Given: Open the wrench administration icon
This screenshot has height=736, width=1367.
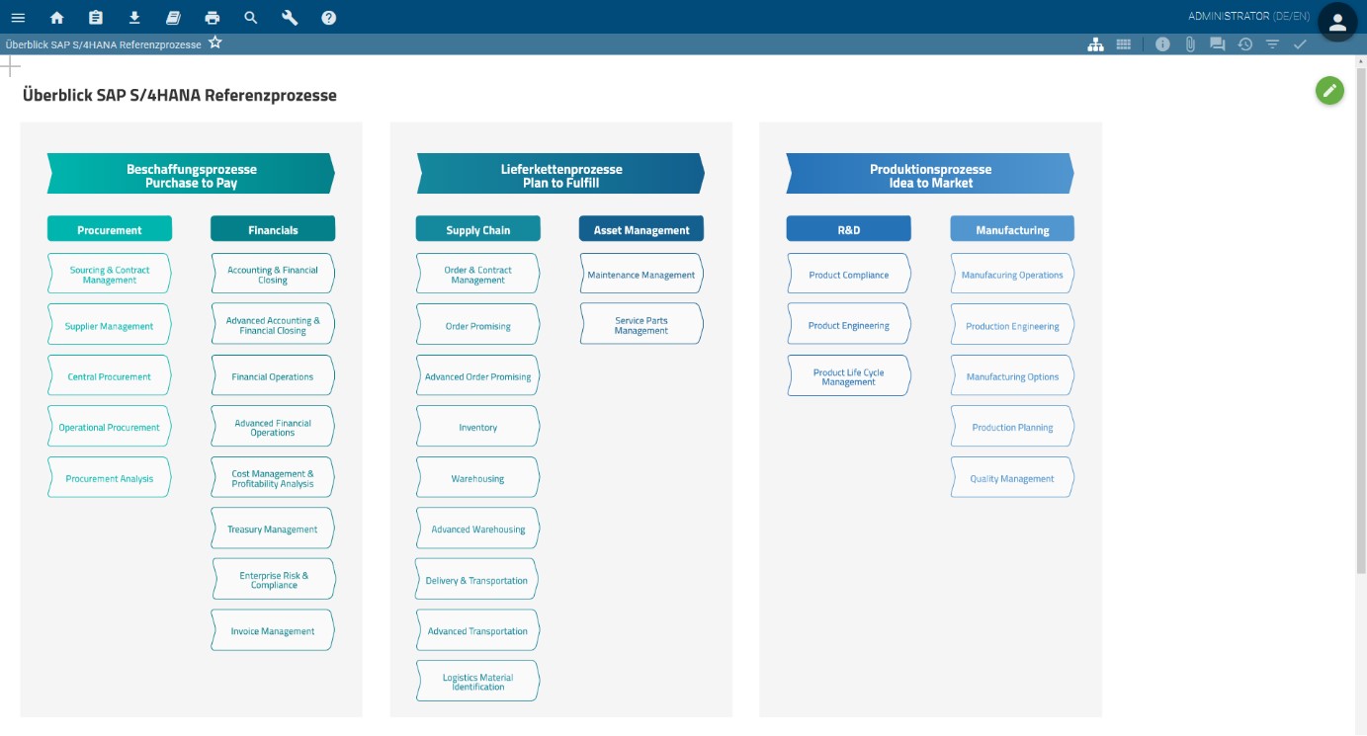Looking at the screenshot, I should click(290, 17).
